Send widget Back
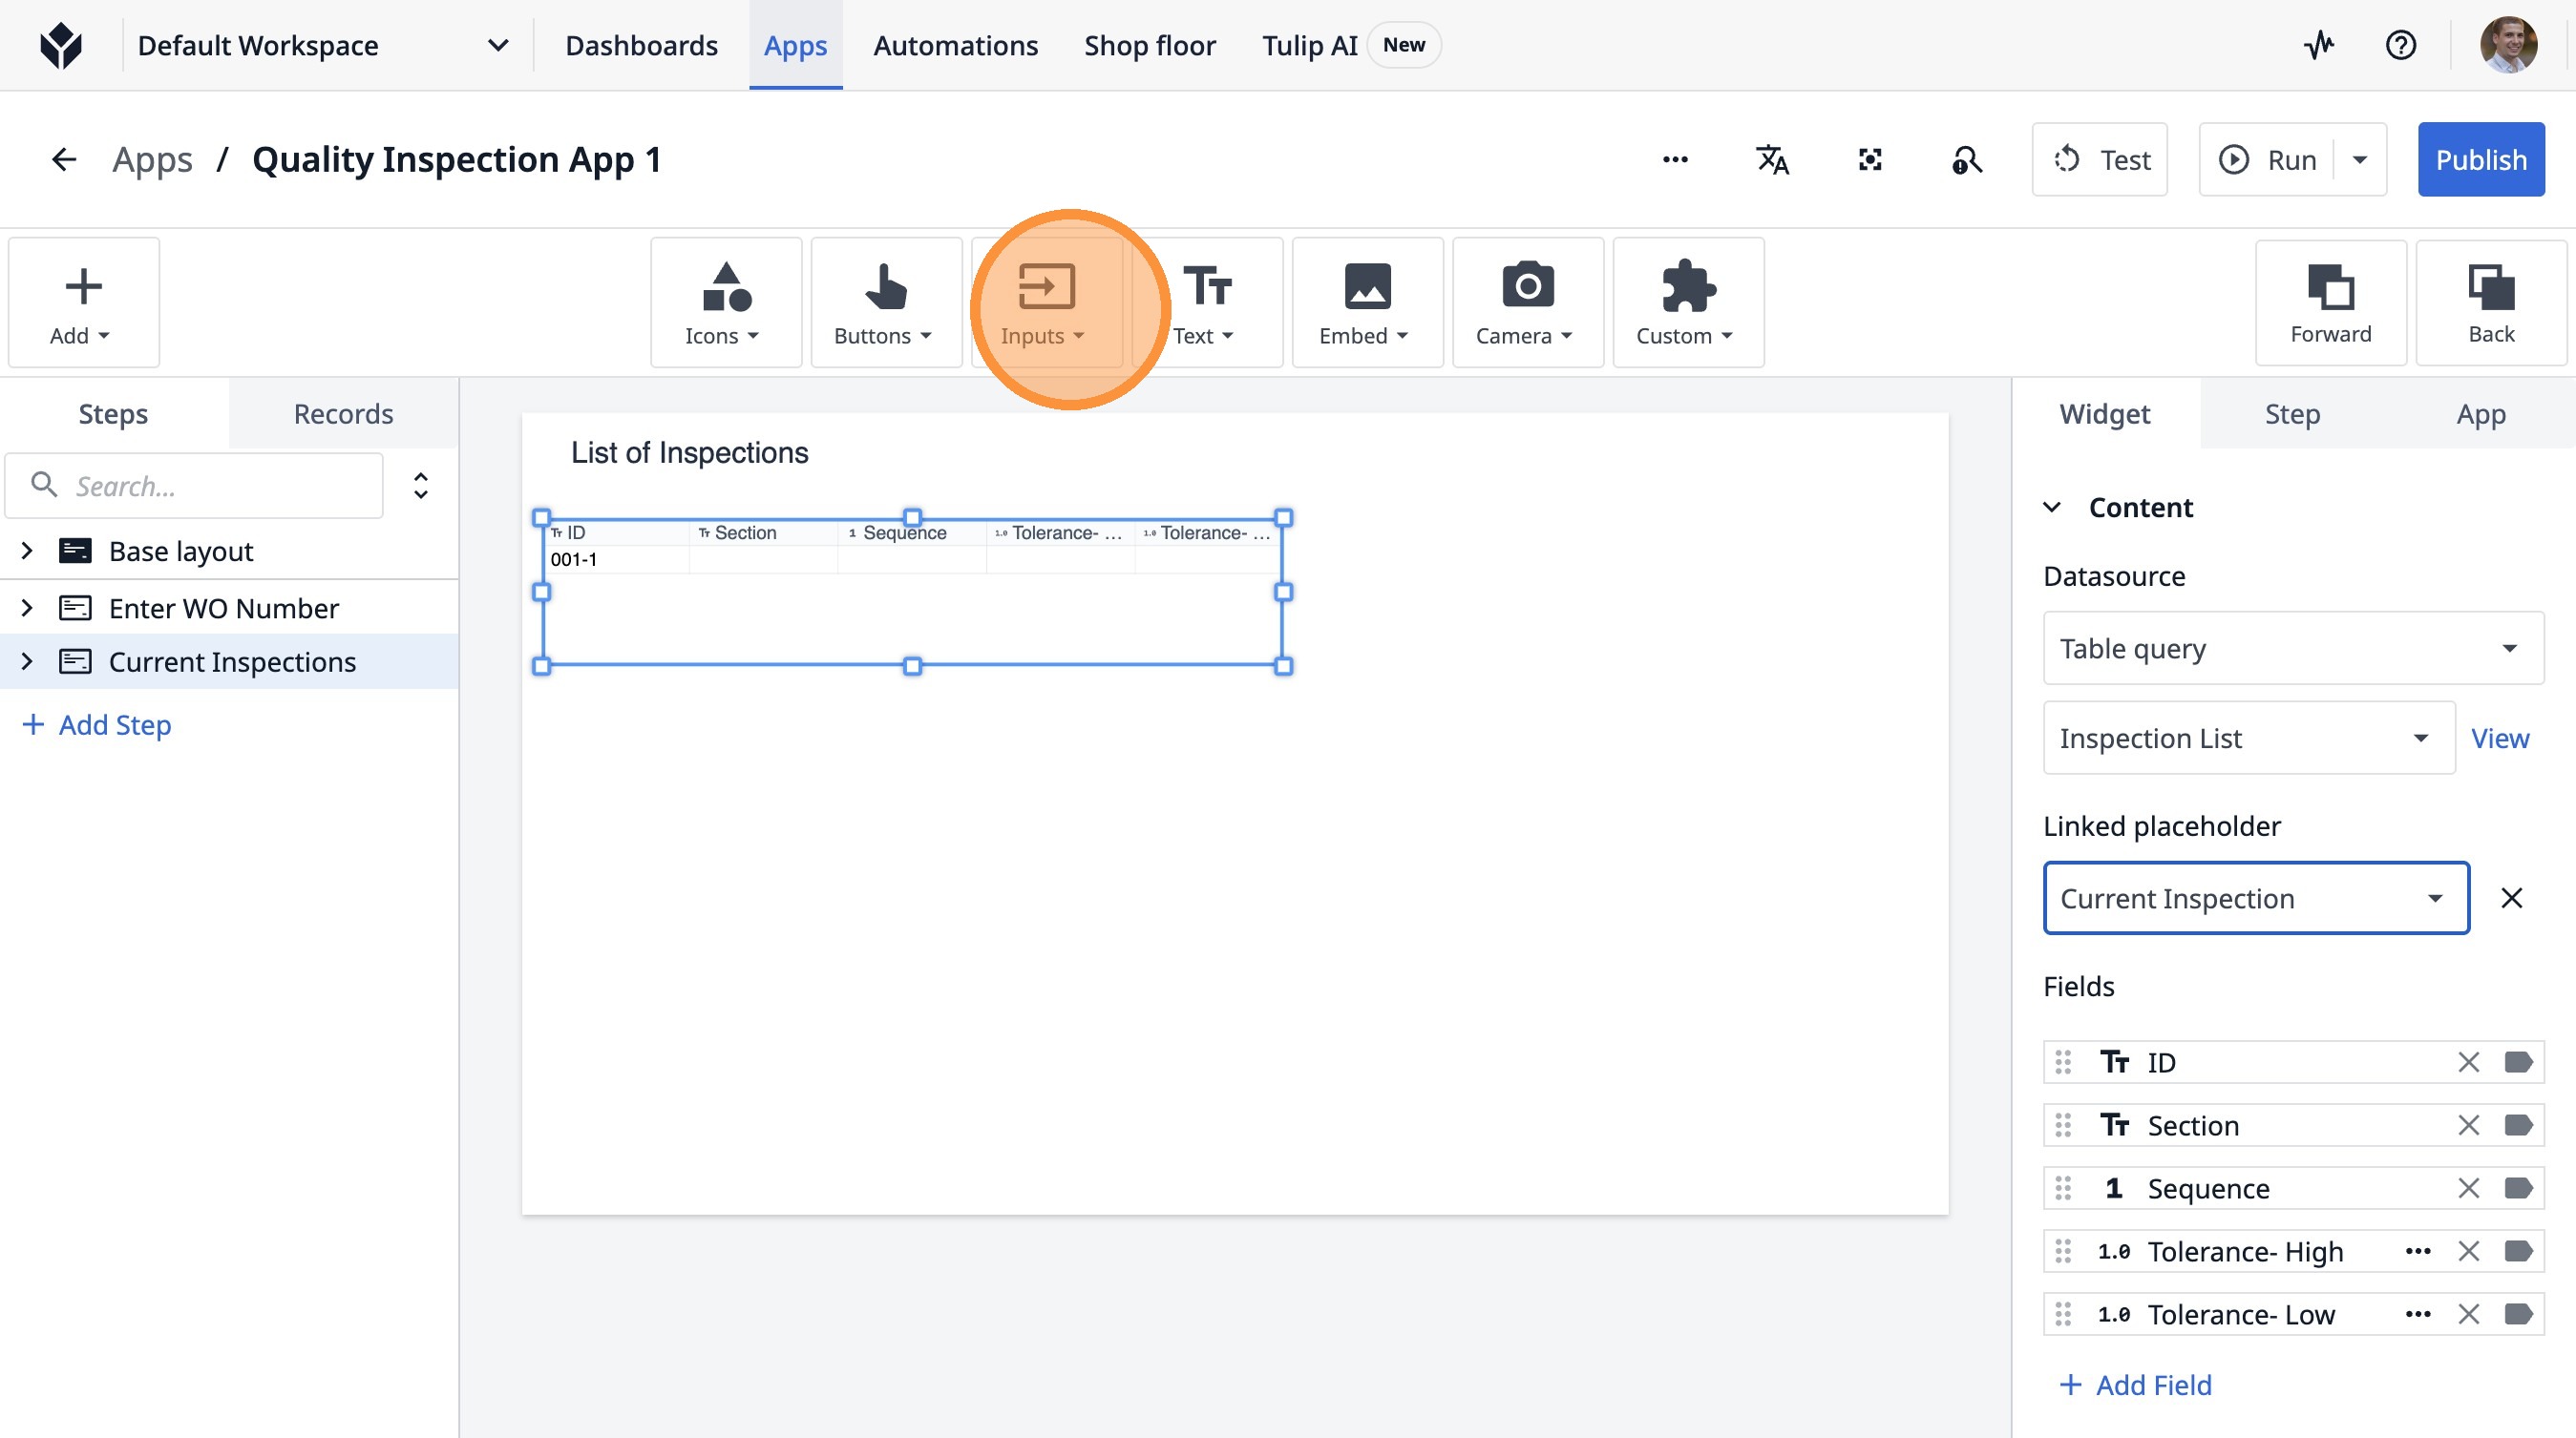 2490,302
